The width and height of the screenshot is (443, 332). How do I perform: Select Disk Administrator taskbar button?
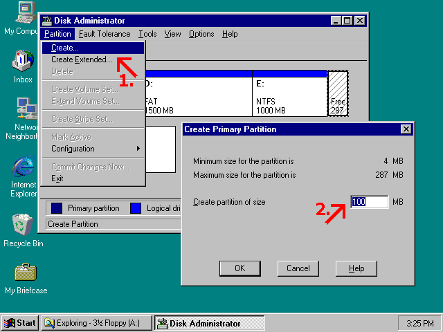coord(209,323)
